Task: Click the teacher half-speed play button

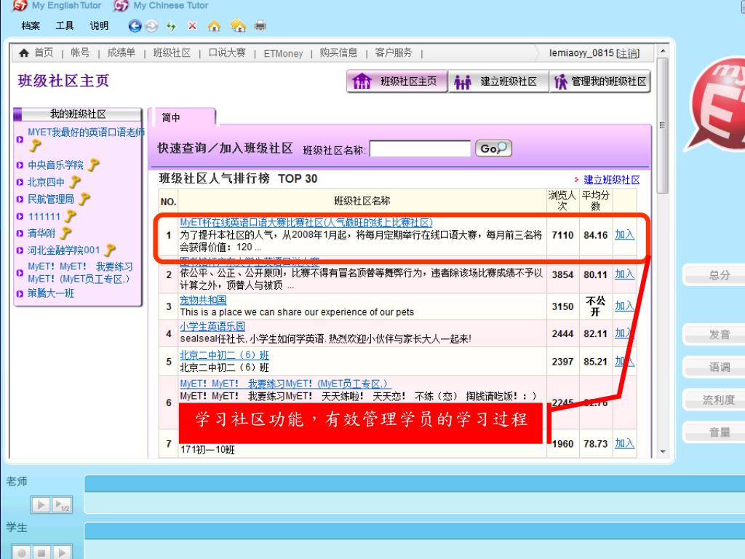Action: pyautogui.click(x=62, y=504)
